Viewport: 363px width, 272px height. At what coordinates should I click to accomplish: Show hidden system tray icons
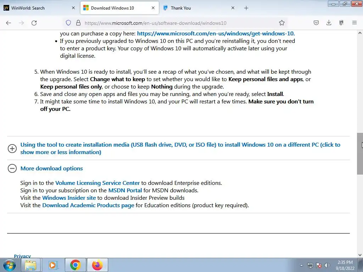click(x=301, y=265)
